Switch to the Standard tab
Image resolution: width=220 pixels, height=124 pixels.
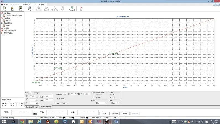[x=29, y=107]
